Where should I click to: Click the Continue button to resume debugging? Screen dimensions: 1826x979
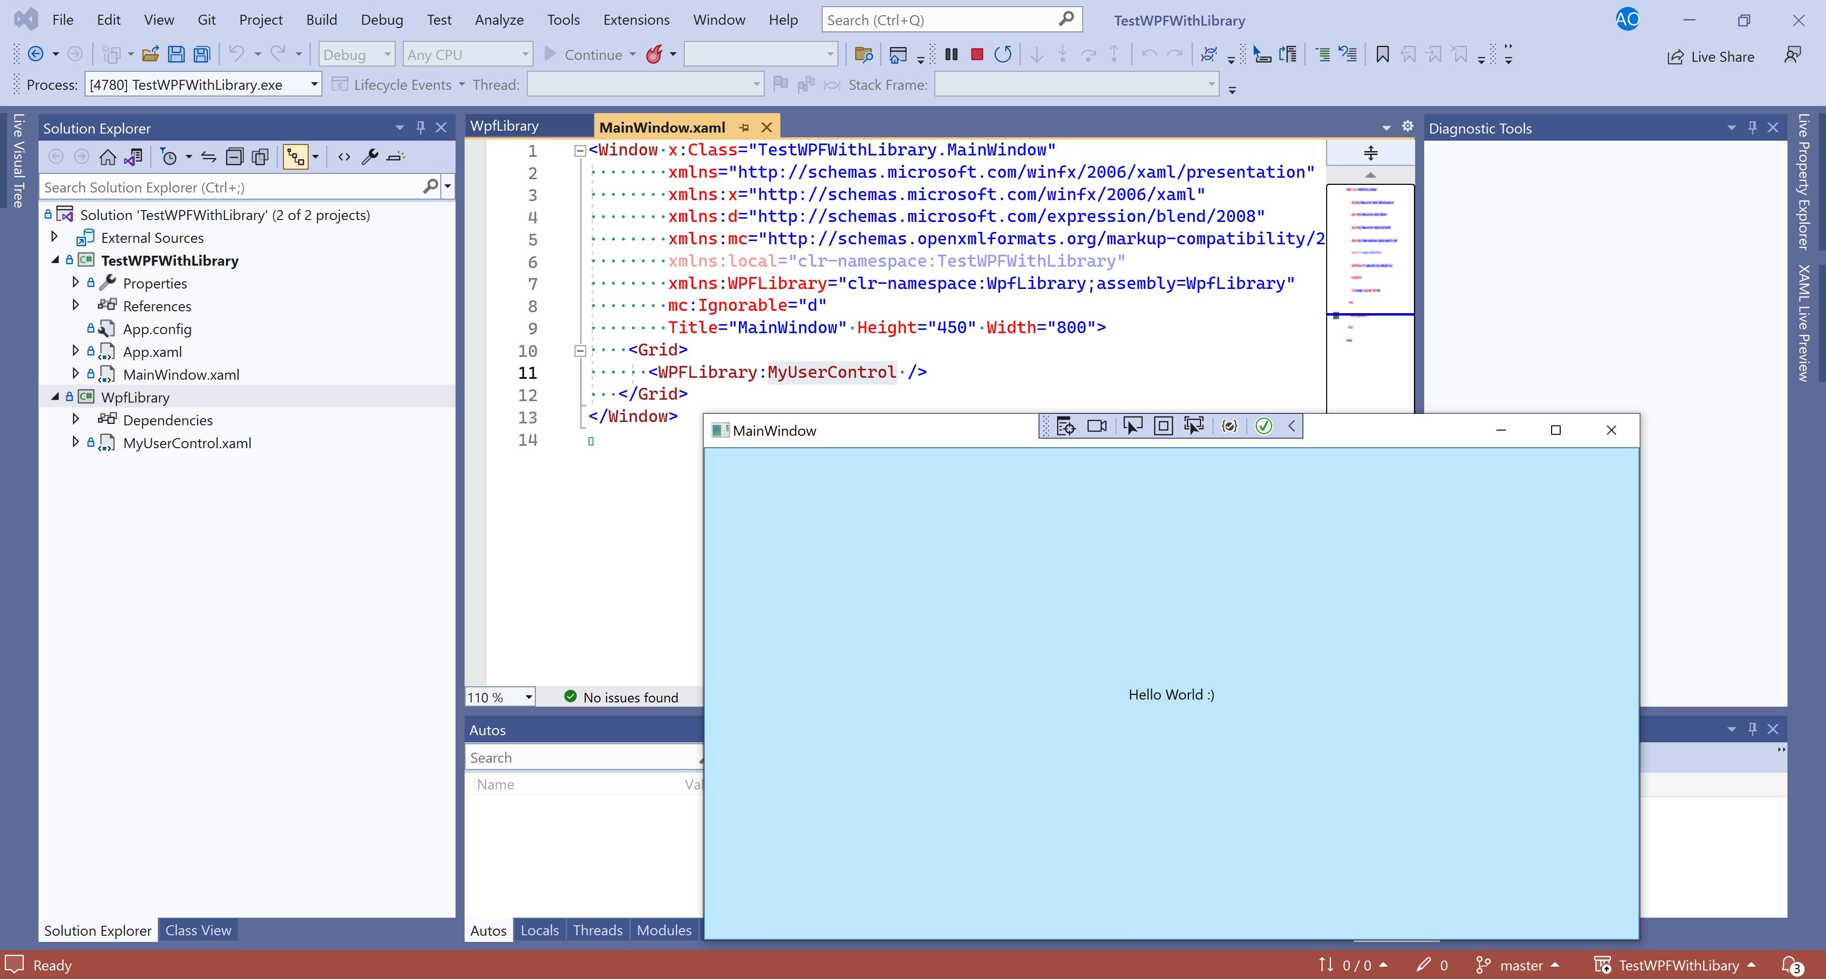coord(591,54)
